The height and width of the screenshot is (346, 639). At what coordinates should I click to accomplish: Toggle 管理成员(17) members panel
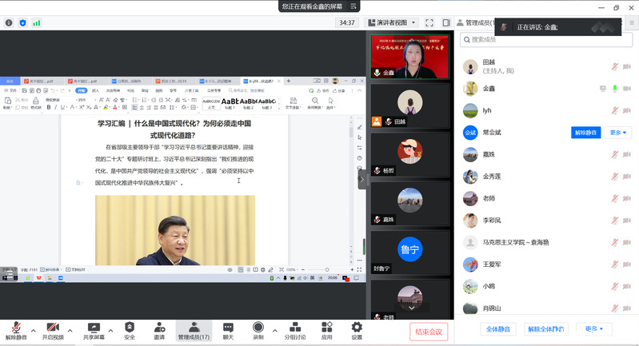(194, 328)
